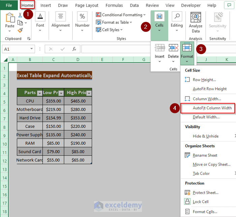Open the Tab Color submenu
236x217 pixels.
click(201, 173)
